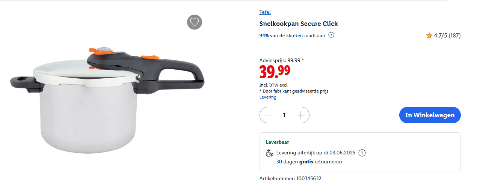
Task: Click the 4.7/5 rating score text
Action: click(441, 36)
